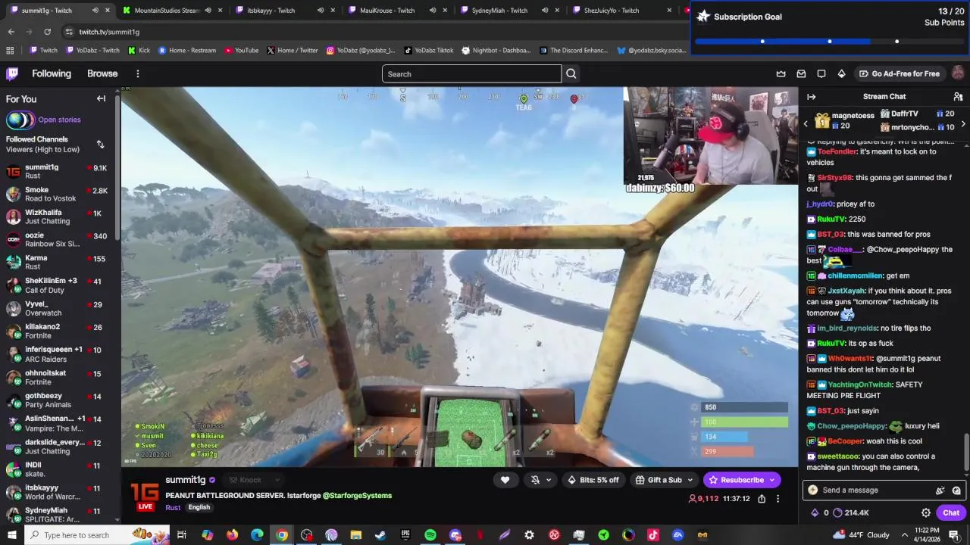Open stream options three-dot menu

(778, 499)
